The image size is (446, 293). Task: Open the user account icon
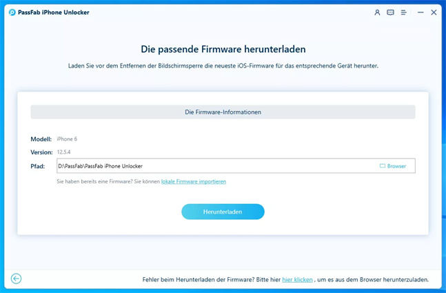click(377, 12)
